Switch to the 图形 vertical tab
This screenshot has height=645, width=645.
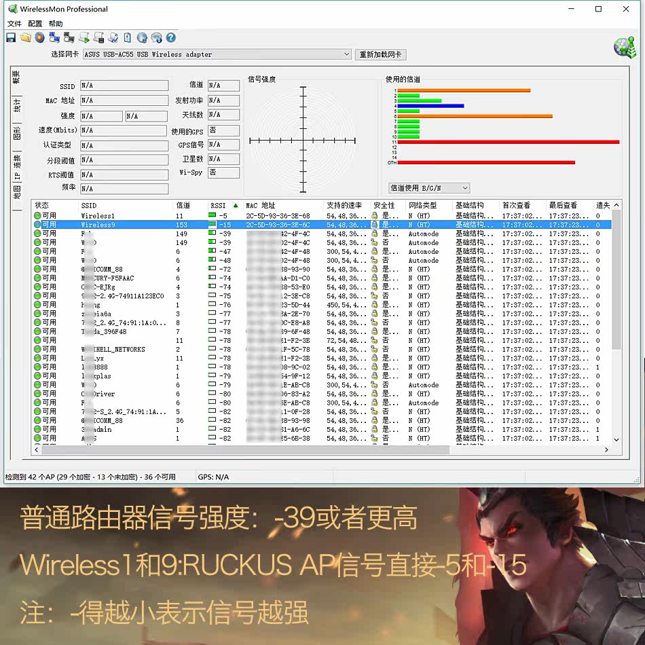coord(16,134)
